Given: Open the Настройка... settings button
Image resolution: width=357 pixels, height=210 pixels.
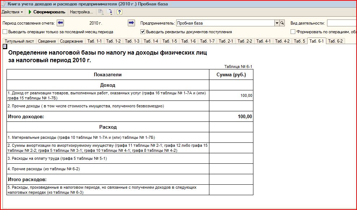Looking at the screenshot, I should (81, 12).
